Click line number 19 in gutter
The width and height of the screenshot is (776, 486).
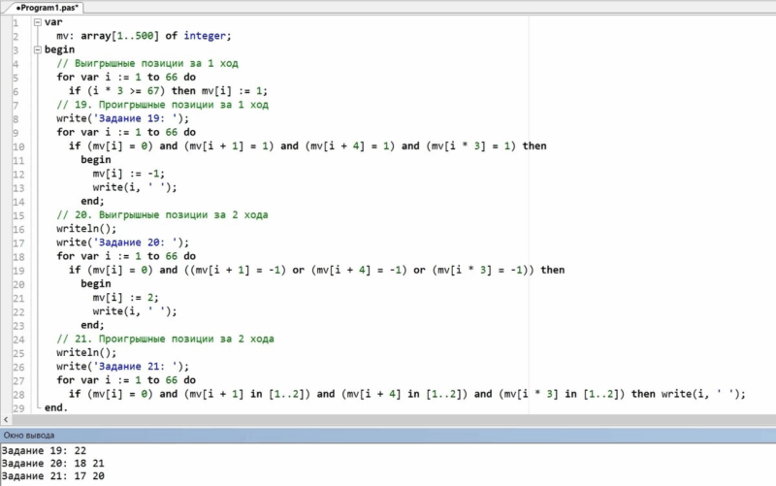tap(18, 271)
